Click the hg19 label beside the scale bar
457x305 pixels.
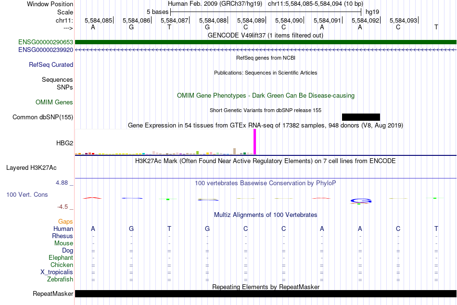372,12
